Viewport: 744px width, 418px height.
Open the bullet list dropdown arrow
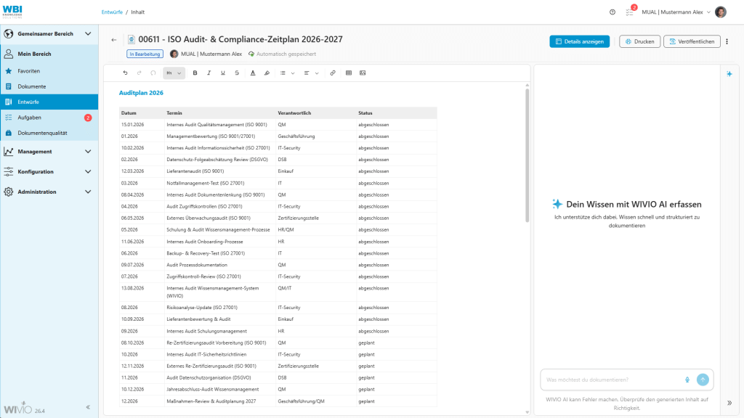[293, 73]
